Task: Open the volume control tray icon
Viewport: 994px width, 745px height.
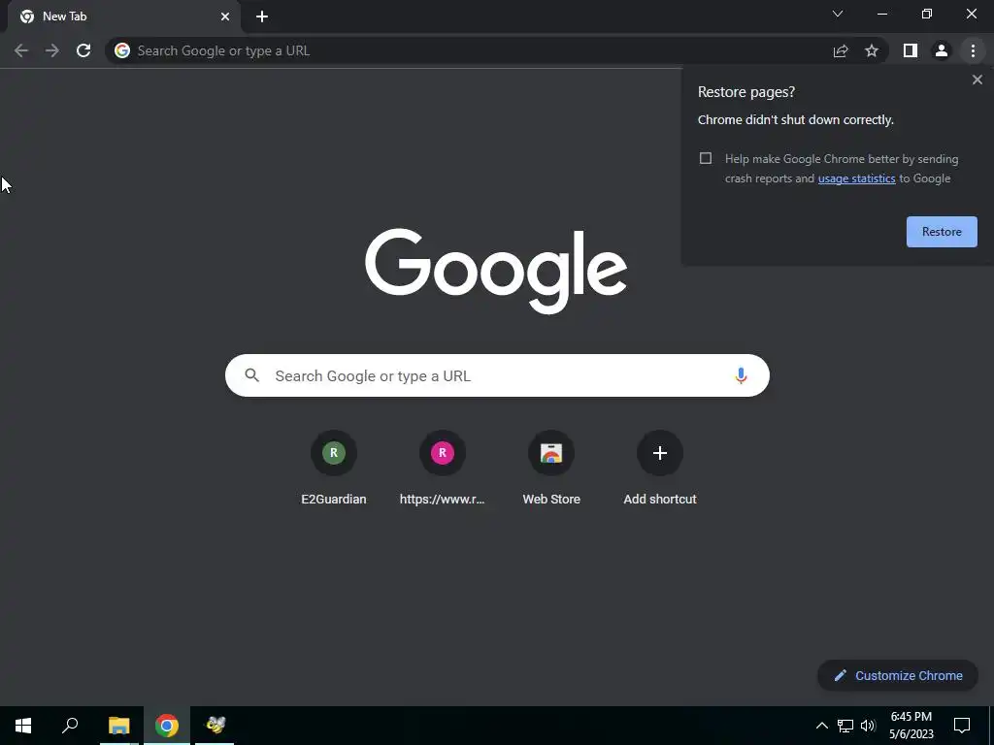Action: click(868, 726)
